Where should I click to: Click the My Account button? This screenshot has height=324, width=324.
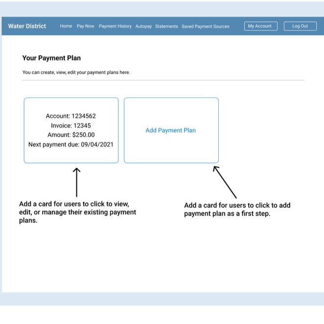tap(260, 26)
